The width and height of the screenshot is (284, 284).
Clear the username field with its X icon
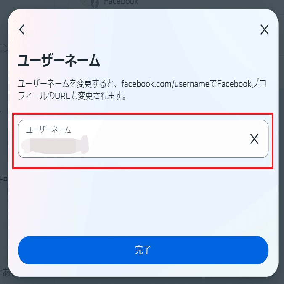pos(254,139)
